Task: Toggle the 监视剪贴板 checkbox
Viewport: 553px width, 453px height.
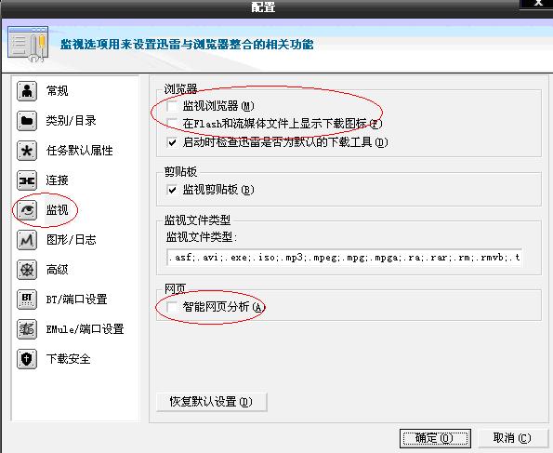Action: point(172,190)
